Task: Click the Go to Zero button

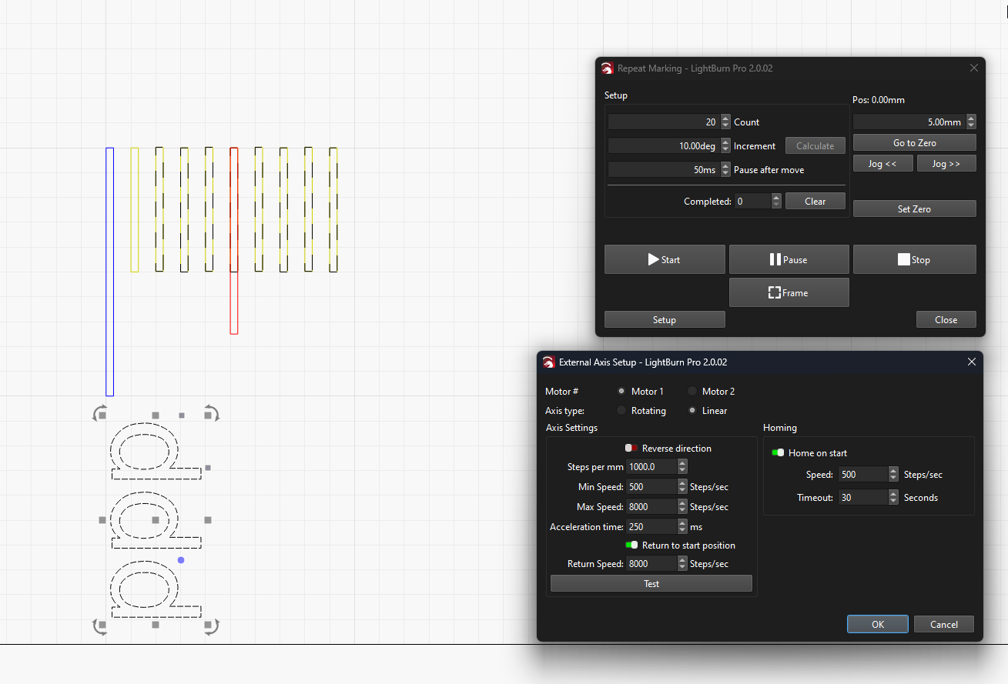Action: coord(914,143)
